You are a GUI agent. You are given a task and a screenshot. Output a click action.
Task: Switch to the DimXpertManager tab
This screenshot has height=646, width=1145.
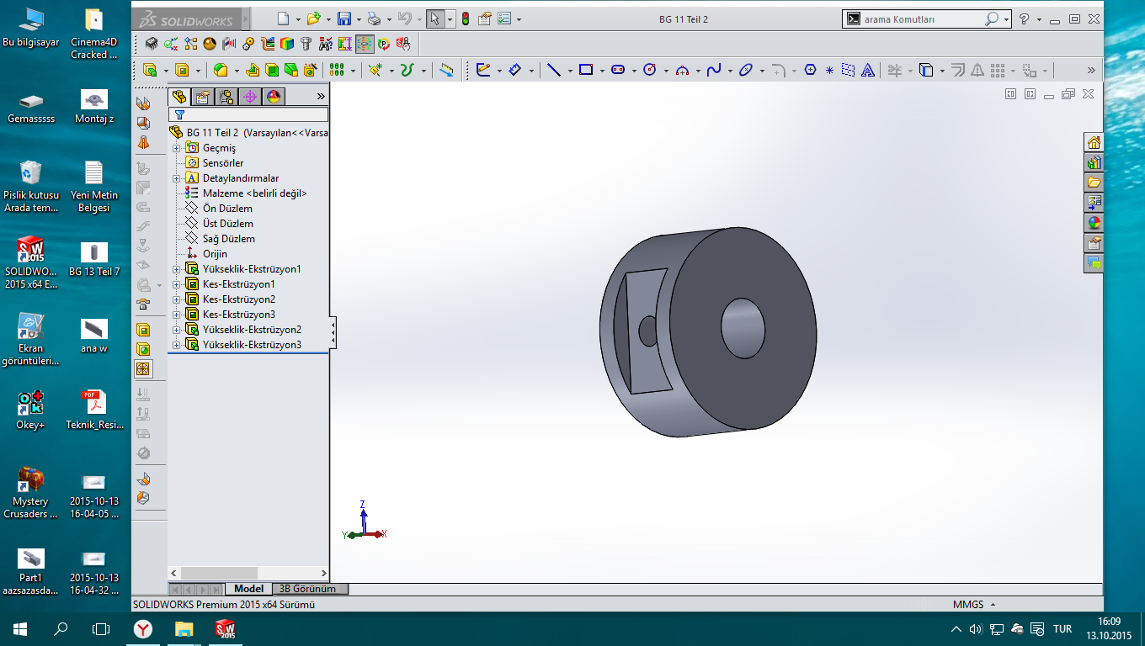point(250,97)
